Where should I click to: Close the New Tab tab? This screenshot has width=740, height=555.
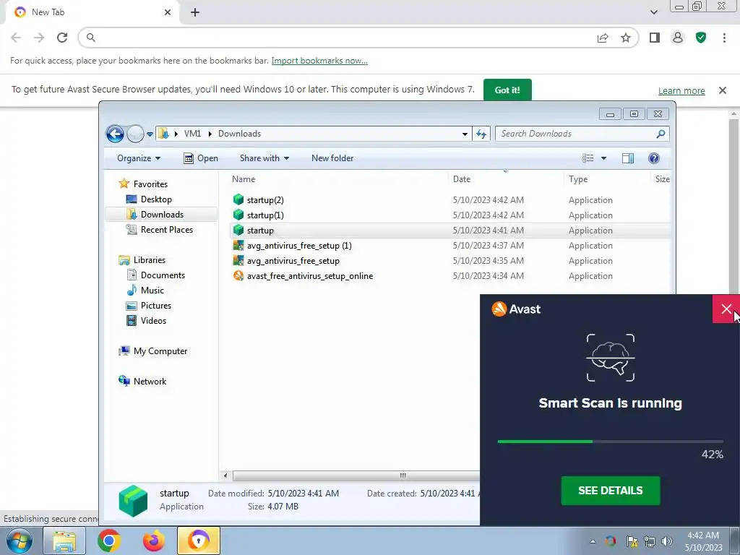[168, 12]
